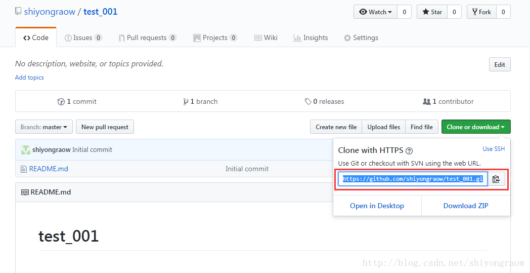This screenshot has height=273, width=530.
Task: Open shiyongraow author link in commit row
Action: tap(52, 150)
